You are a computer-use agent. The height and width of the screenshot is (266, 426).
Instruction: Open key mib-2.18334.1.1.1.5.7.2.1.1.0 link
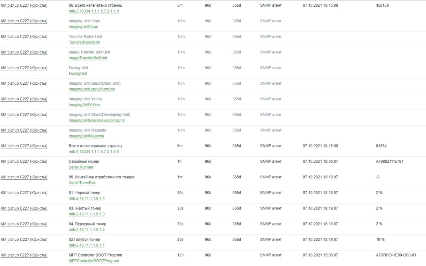point(94,11)
